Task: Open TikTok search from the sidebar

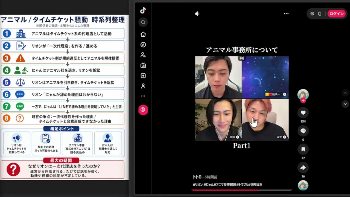Action: click(143, 22)
